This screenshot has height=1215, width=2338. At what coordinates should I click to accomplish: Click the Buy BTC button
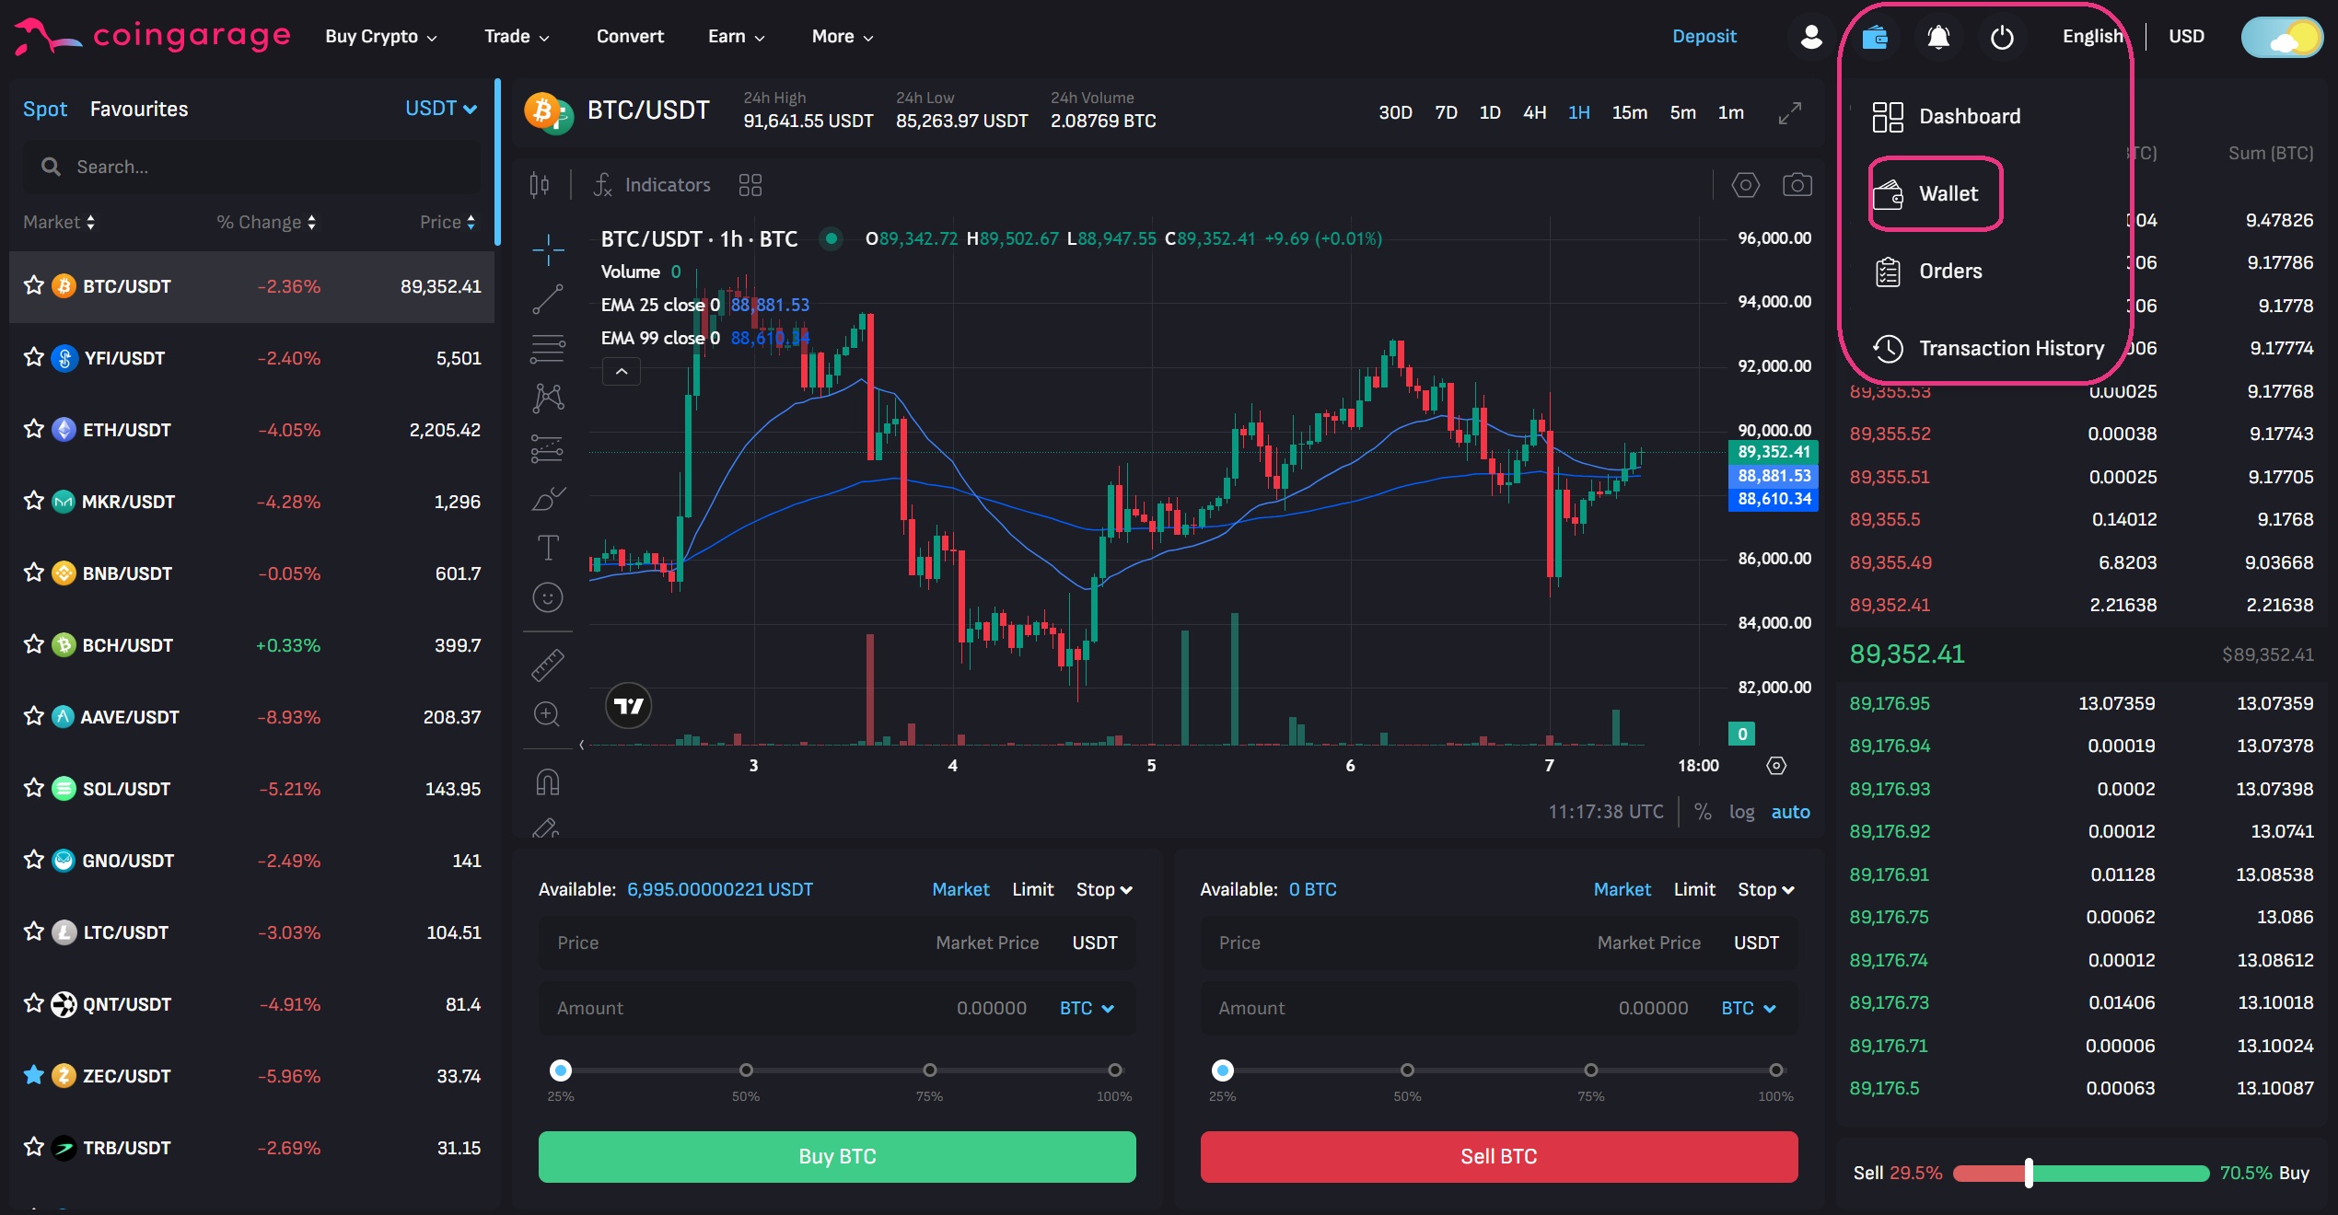pos(837,1156)
